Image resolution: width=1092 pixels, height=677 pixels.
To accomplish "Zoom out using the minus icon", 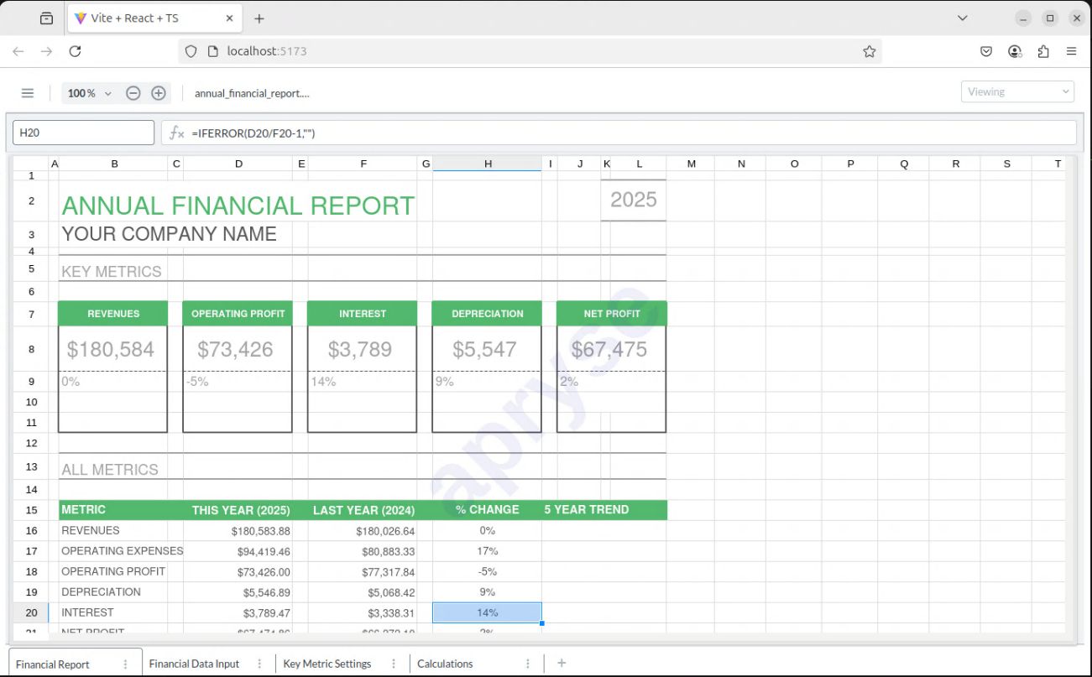I will coord(133,92).
